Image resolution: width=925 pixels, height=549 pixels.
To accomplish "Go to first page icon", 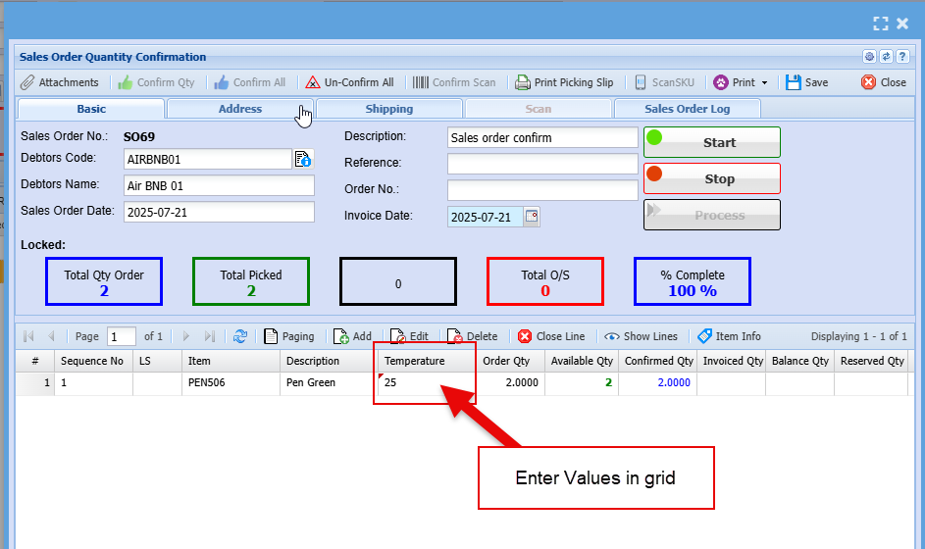I will tap(28, 336).
